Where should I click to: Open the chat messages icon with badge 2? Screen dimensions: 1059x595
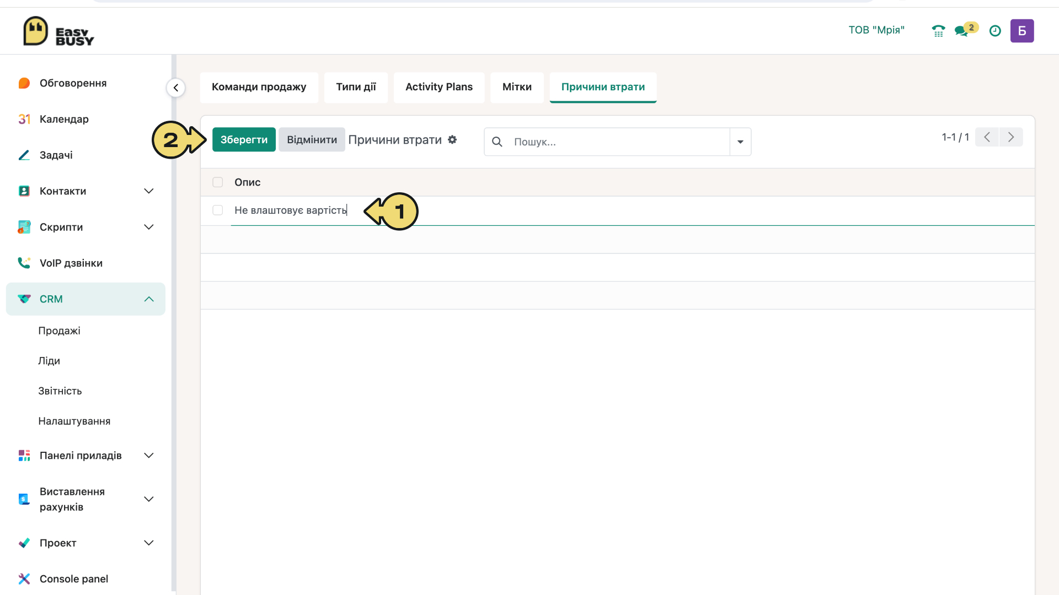point(966,30)
